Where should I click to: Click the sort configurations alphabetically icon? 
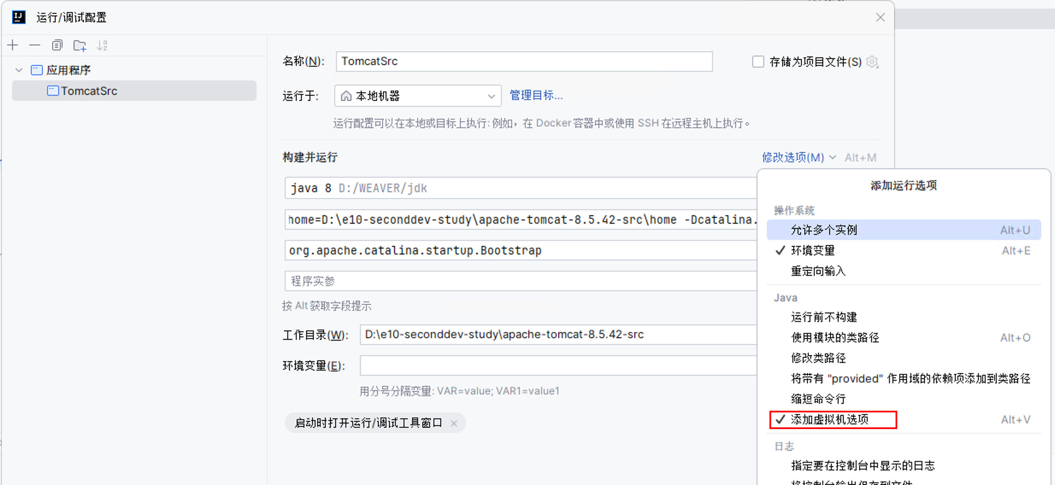click(102, 45)
